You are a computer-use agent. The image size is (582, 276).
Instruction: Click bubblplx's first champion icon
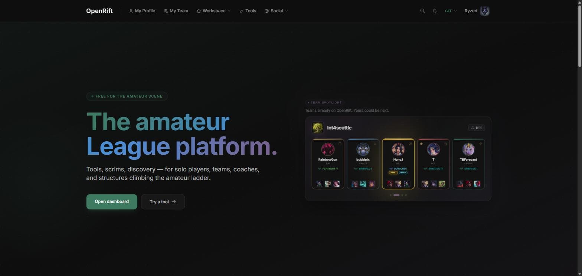355,184
